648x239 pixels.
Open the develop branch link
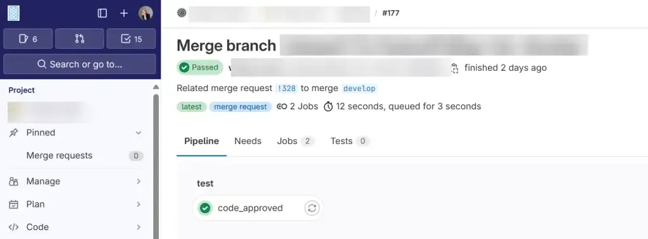(359, 89)
